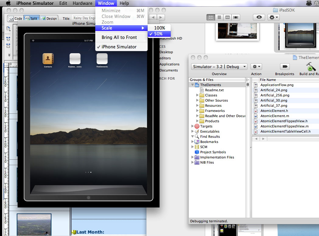
Task: Toggle the Groups & Files column splitter icon
Action: point(247,80)
